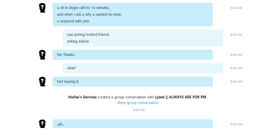Screen dimensions: 278x133
Task: Click the 'Hailee's Services' name
Action: 82,97
